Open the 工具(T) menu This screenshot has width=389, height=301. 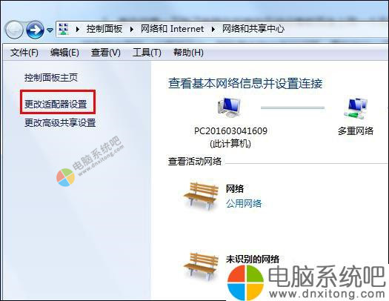[x=147, y=53]
